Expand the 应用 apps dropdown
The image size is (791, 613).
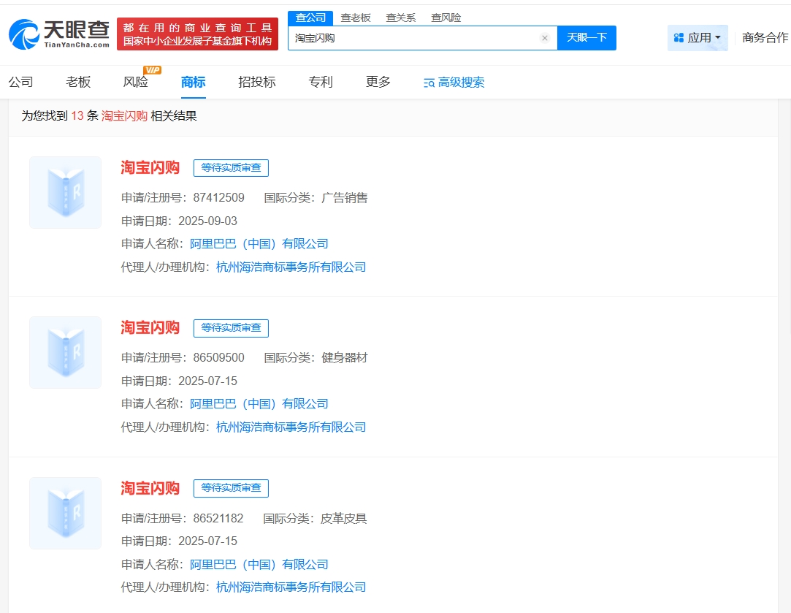click(x=698, y=38)
